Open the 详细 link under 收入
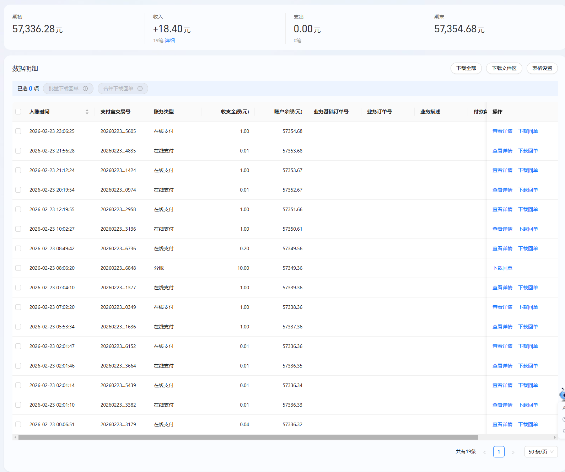 (x=169, y=41)
